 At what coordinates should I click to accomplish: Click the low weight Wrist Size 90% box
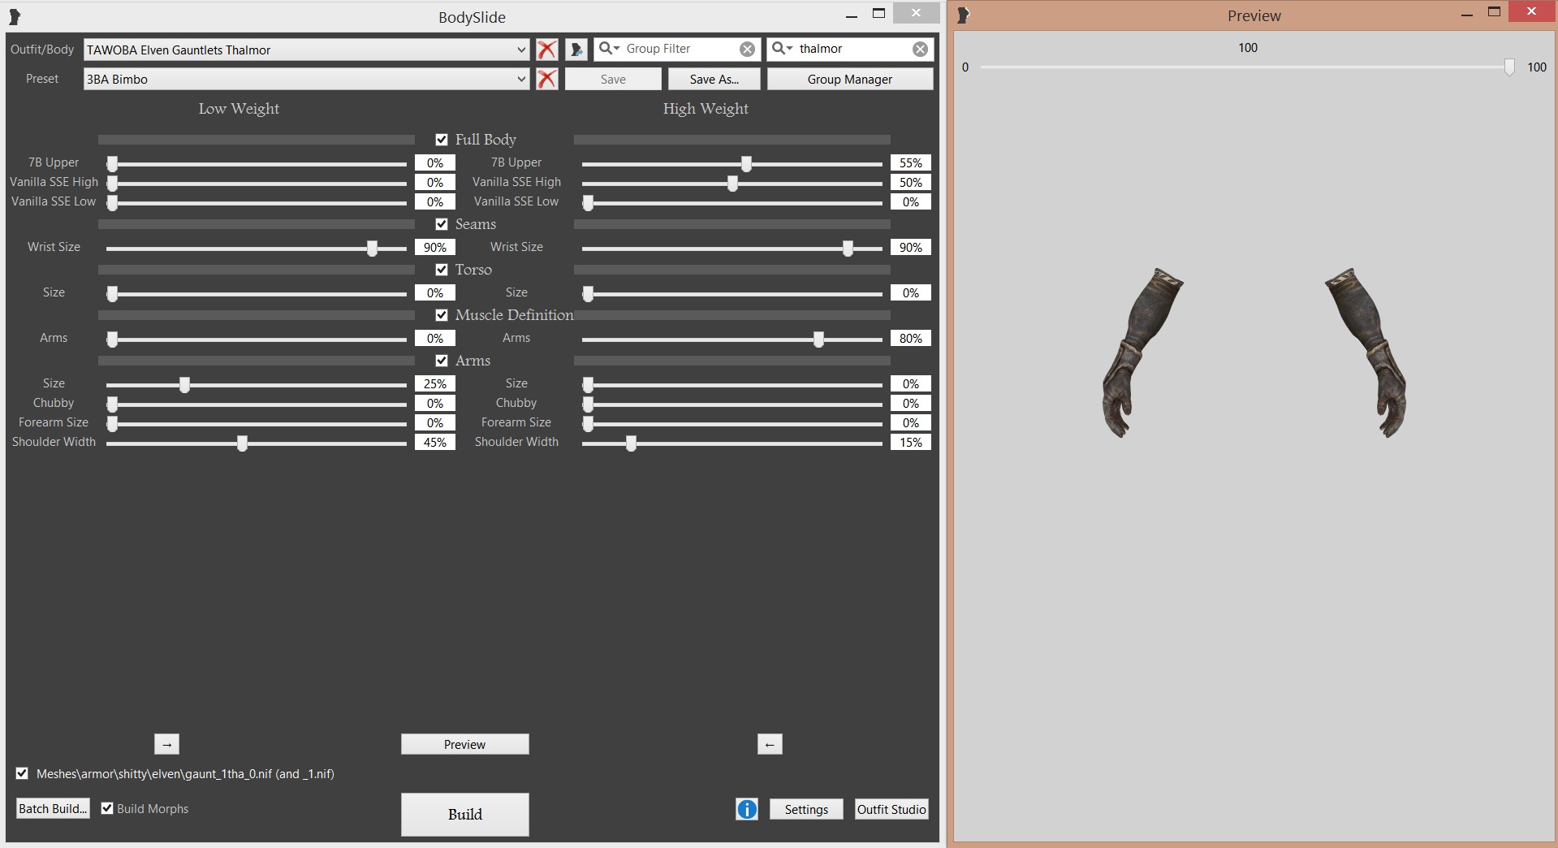[x=435, y=247]
